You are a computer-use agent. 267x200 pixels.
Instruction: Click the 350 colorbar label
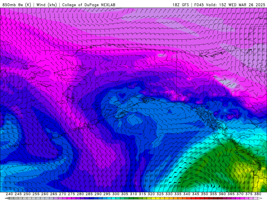tap(204, 194)
